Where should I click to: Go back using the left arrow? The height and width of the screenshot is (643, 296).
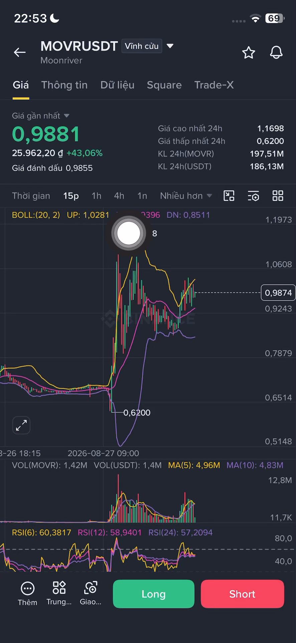click(20, 52)
